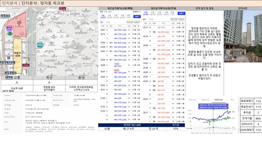Image resolution: width=262 pixels, height=147 pixels.
Task: Select 전체 기간 tab above the chart
Action: point(205,100)
